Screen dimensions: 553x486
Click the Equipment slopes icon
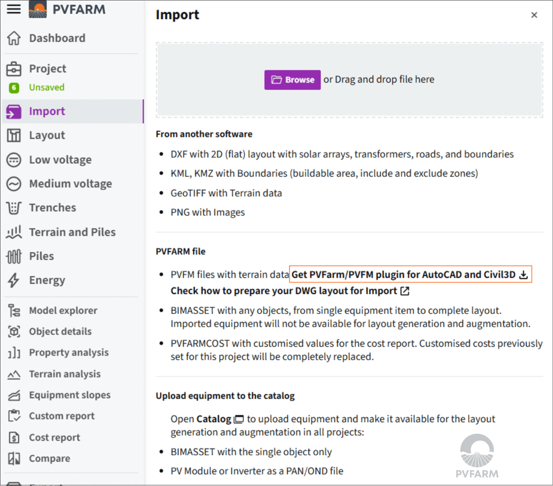tap(14, 395)
